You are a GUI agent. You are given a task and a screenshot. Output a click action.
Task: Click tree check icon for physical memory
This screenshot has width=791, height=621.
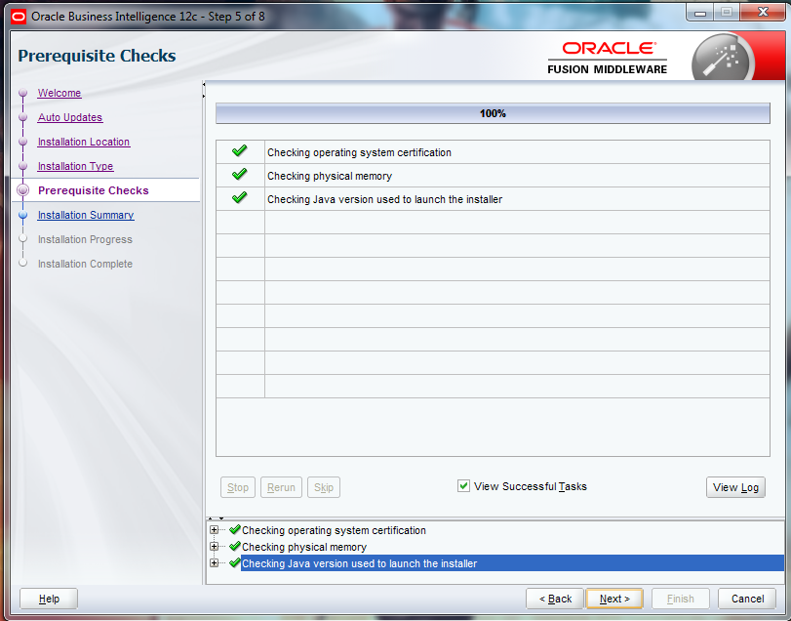[235, 546]
